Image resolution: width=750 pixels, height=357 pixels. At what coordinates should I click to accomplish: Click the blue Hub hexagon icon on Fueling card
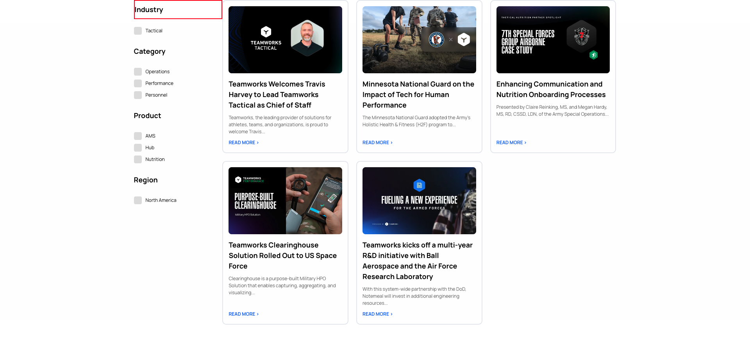(419, 186)
